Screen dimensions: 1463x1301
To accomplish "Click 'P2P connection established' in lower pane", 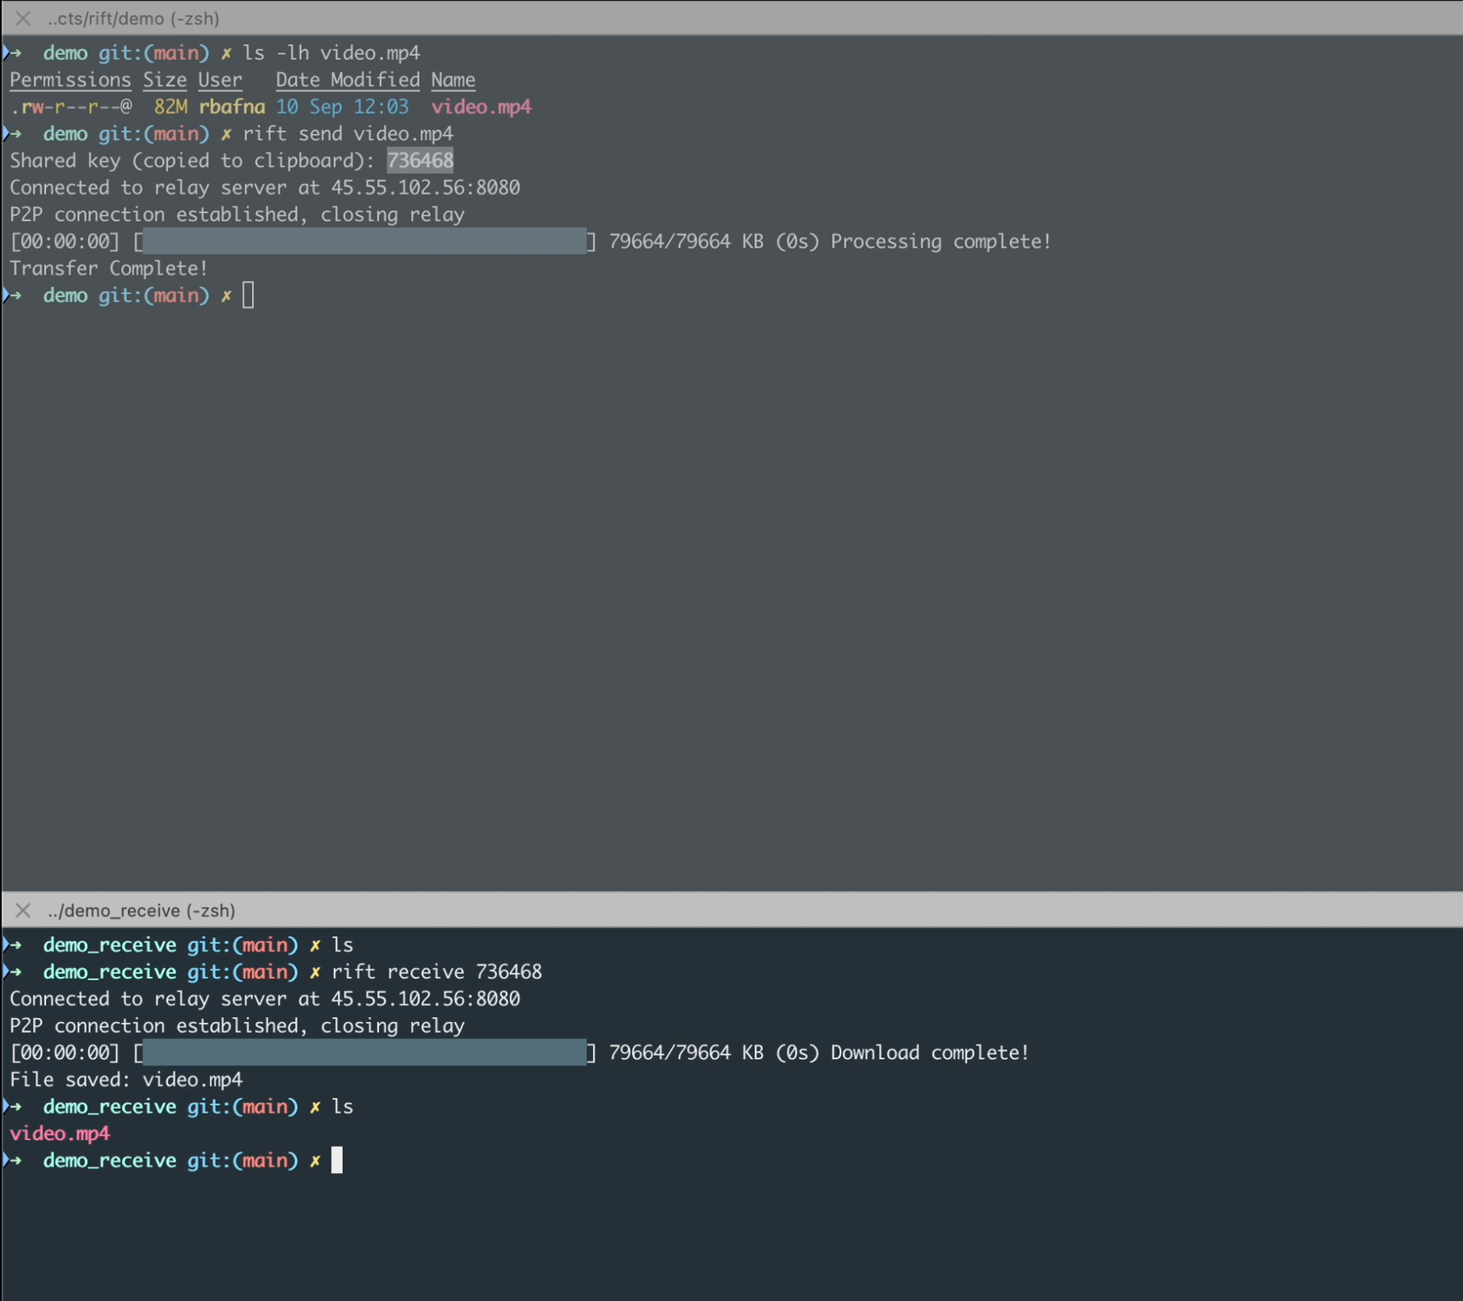I will tap(153, 1025).
